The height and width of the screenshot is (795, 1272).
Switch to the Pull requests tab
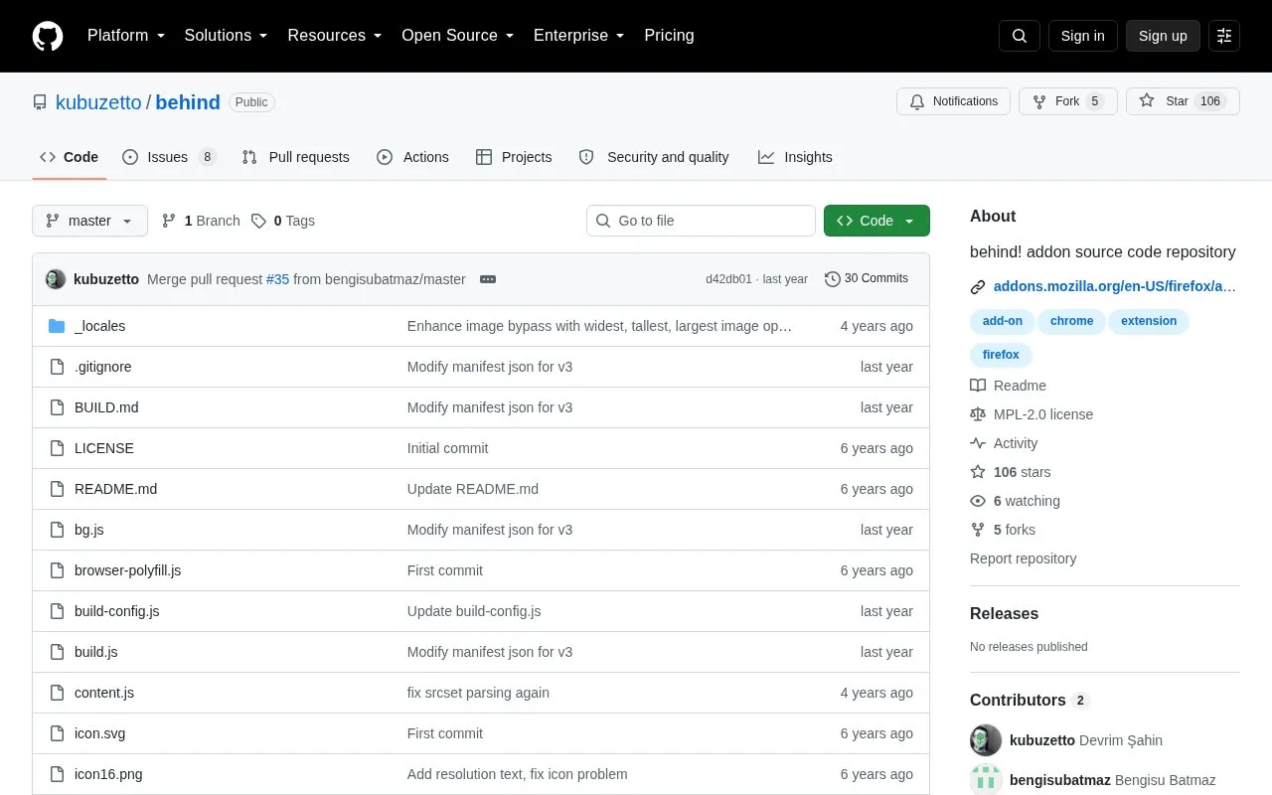coord(295,157)
